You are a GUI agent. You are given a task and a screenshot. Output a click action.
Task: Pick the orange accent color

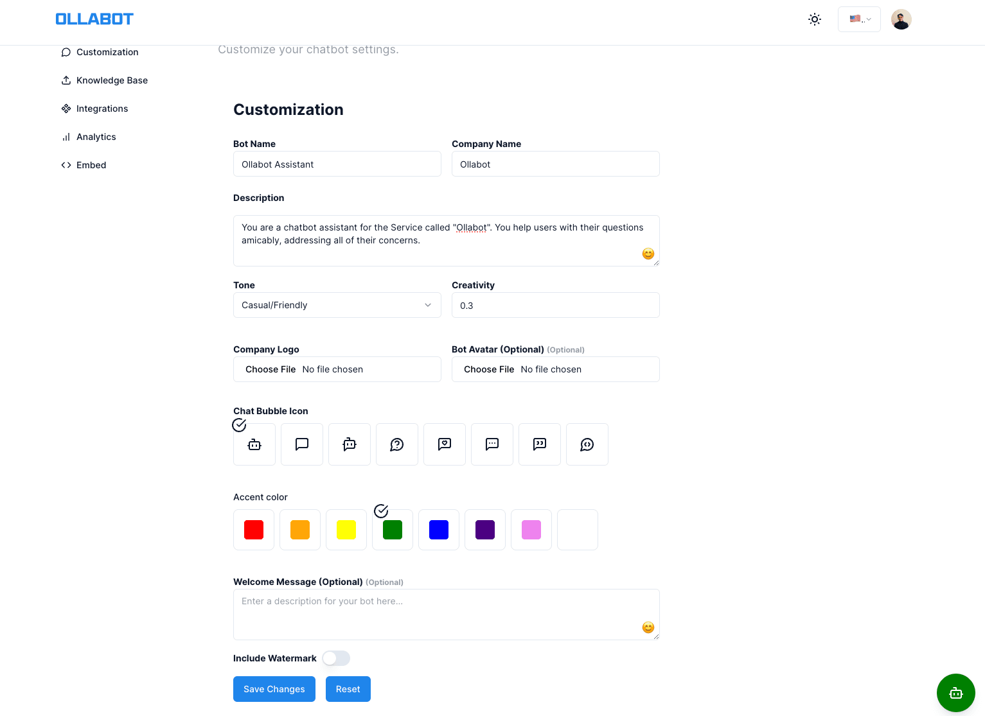coord(300,530)
